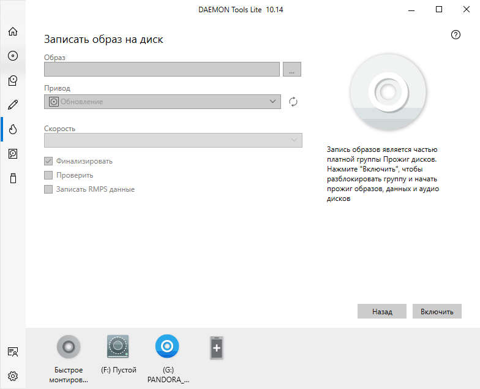Click the Быстрое монтиров... label
Viewport: 480px width, 389px height.
click(69, 375)
